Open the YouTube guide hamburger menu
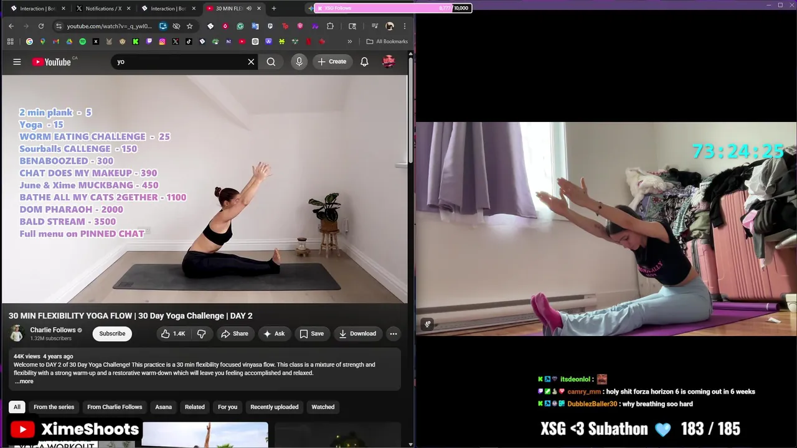797x448 pixels. [17, 62]
